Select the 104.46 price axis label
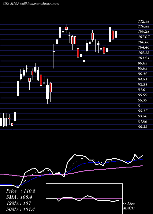The image size is (153, 214). coord(144,48)
